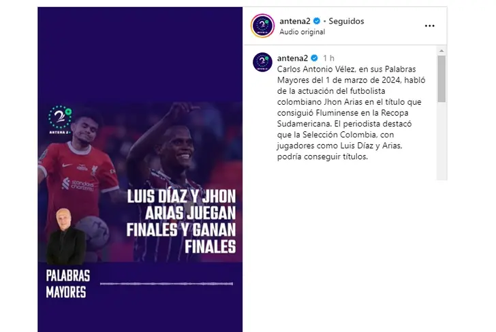Open antena2 username link in header
The height and width of the screenshot is (332, 496).
click(294, 21)
